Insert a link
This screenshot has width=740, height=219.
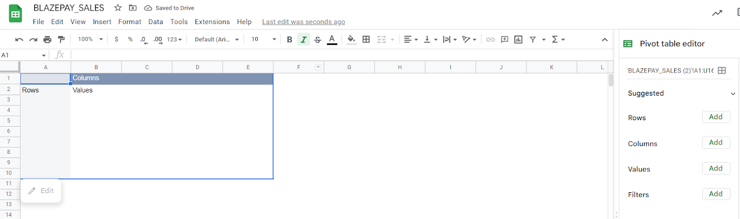click(x=490, y=40)
